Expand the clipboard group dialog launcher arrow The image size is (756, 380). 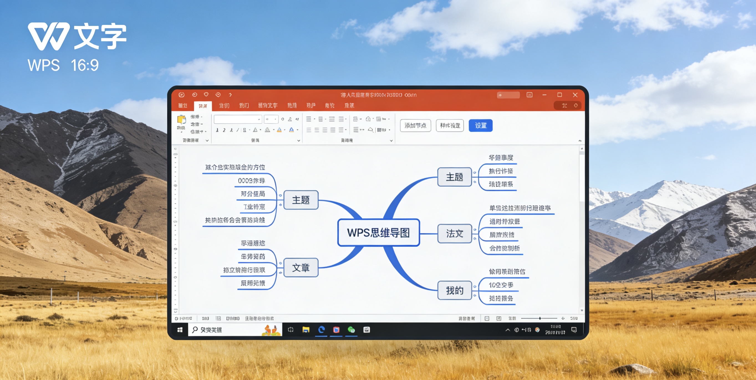[207, 140]
